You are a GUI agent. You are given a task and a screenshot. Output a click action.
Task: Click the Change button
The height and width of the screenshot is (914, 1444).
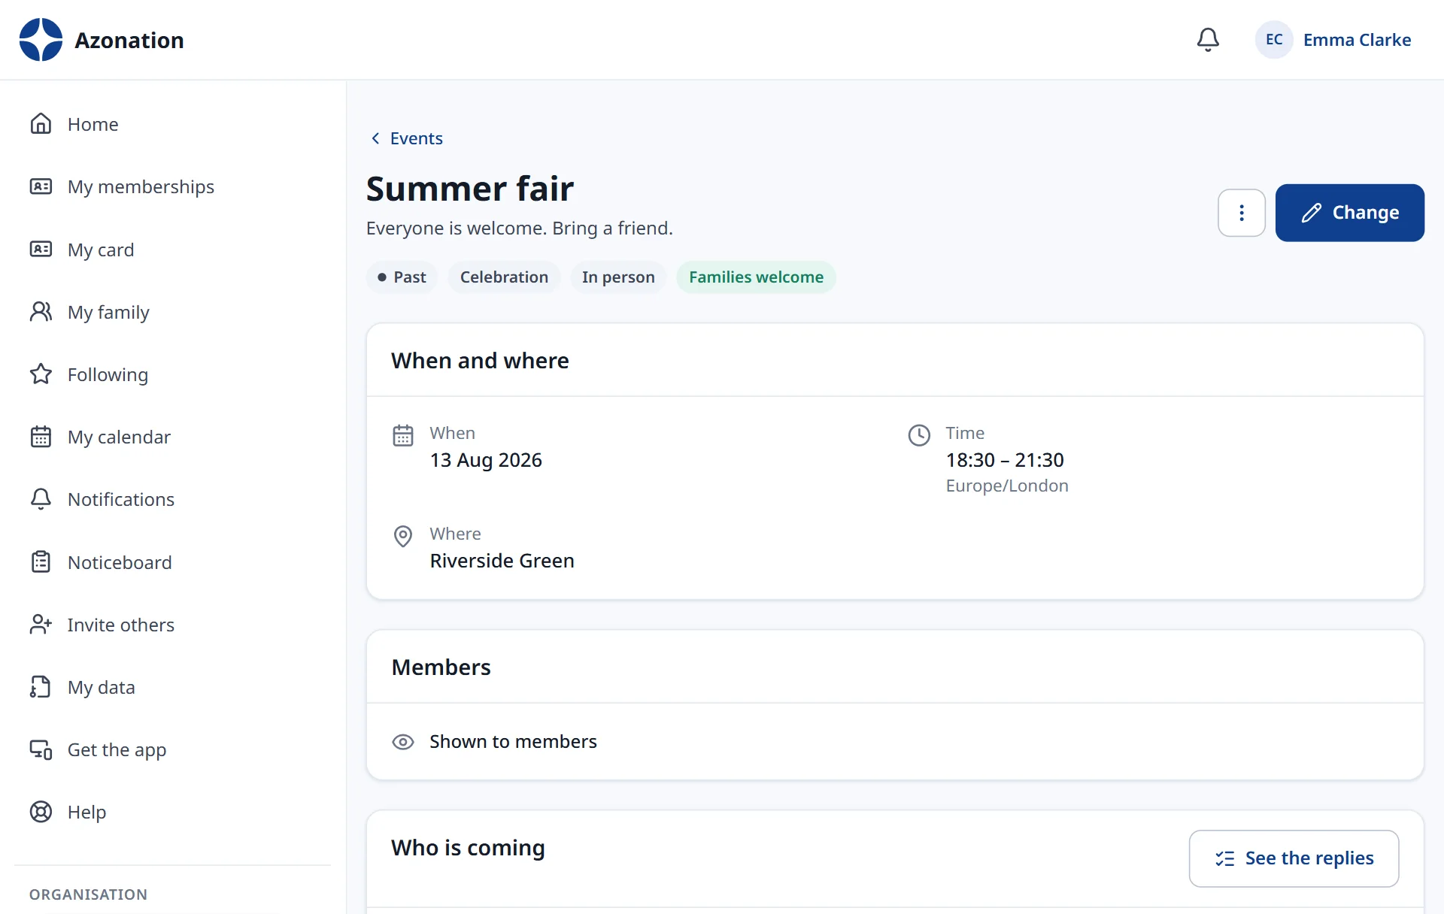click(x=1349, y=213)
